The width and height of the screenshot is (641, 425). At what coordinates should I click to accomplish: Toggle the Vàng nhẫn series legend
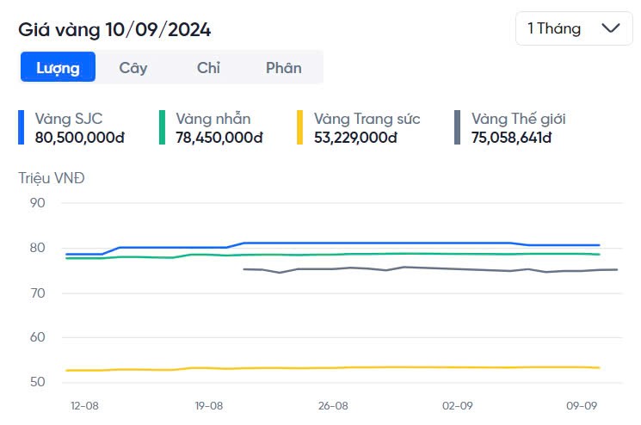[x=213, y=119]
